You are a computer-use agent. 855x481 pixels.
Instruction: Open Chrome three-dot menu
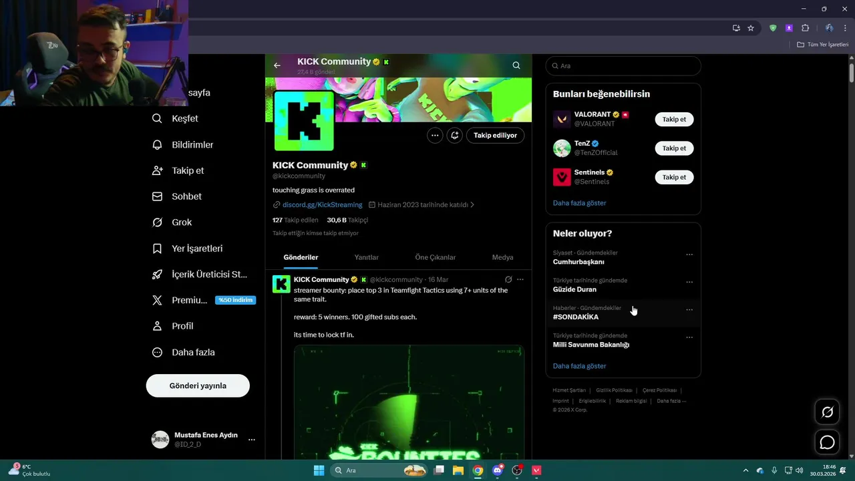pyautogui.click(x=845, y=28)
